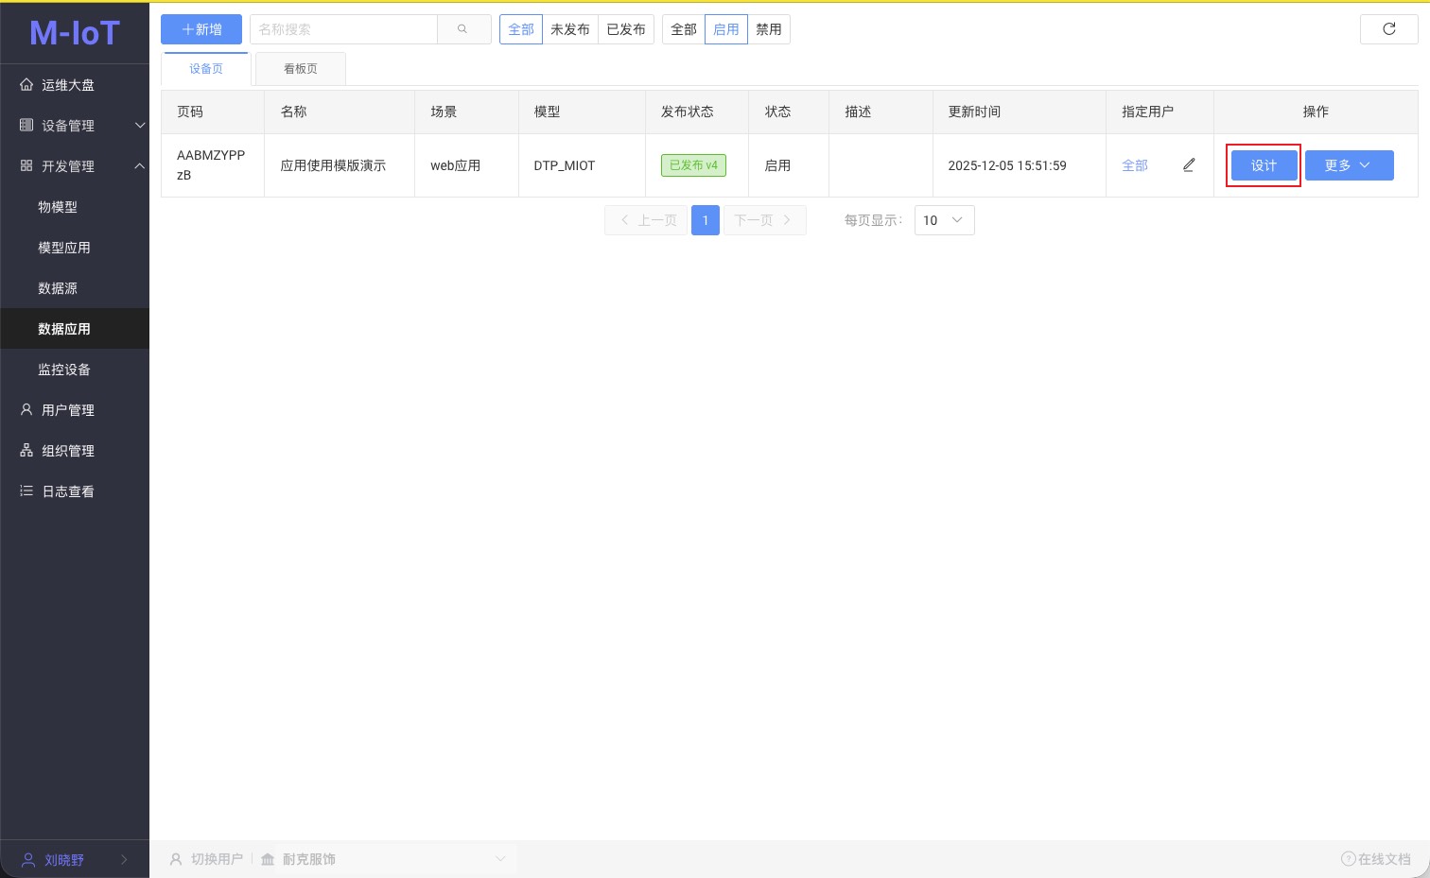
Task: Select the 运维大盘 dashboard icon in sidebar
Action: pyautogui.click(x=26, y=84)
